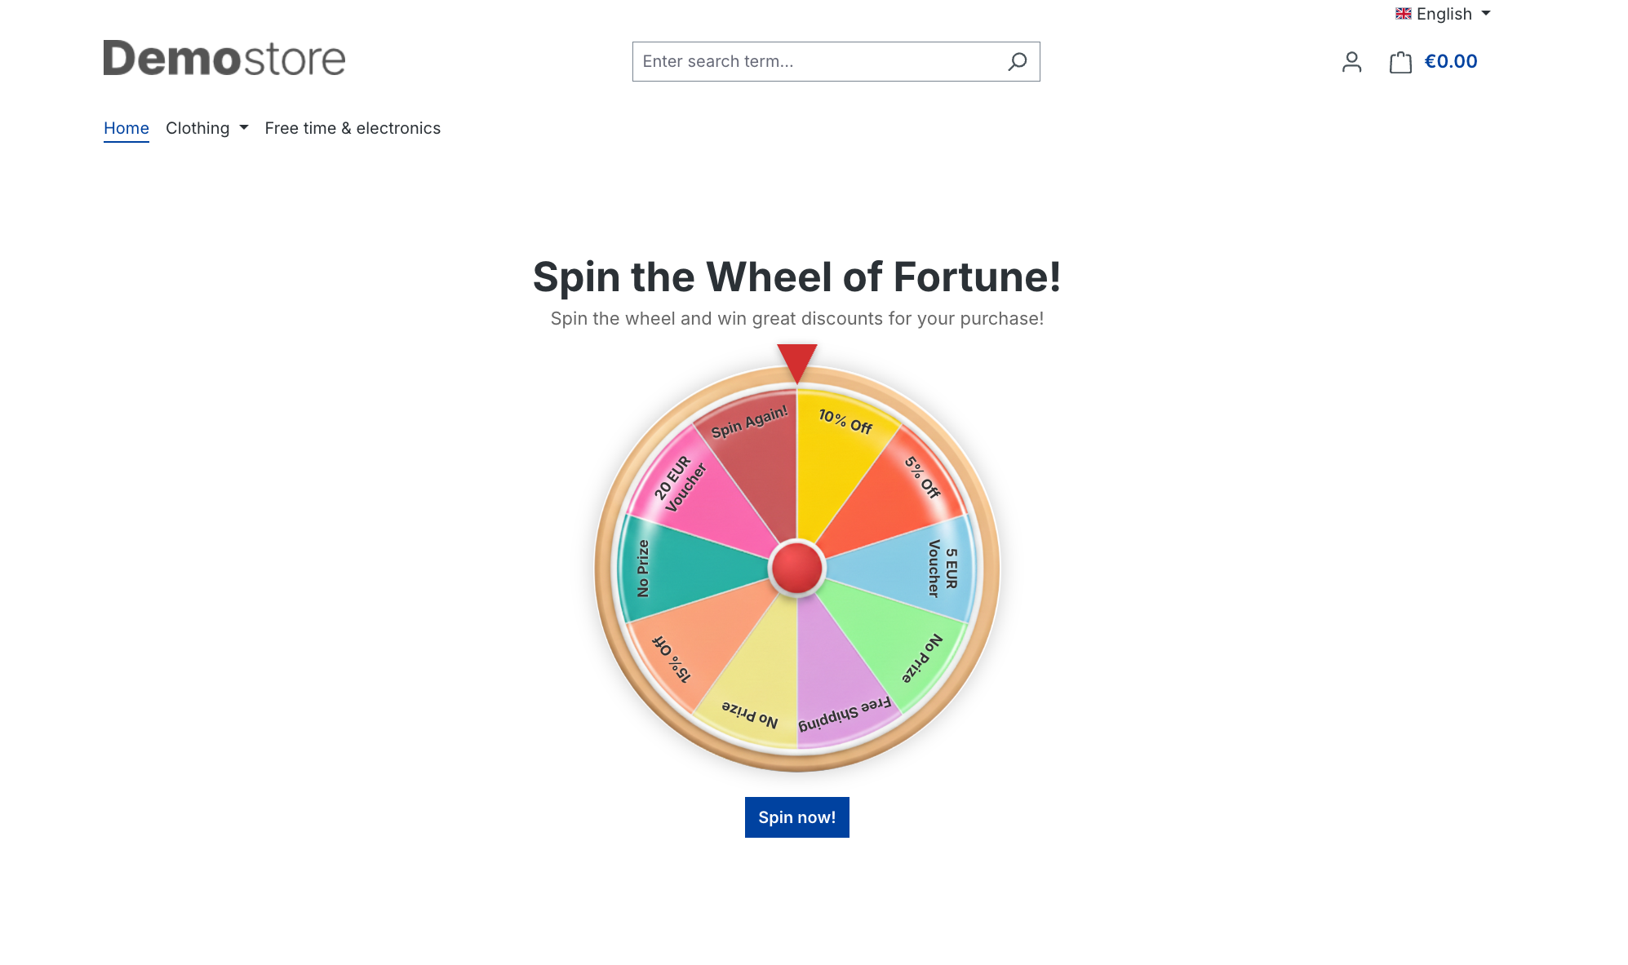The width and height of the screenshot is (1628, 965).
Task: Open the English language selector
Action: pos(1443,13)
